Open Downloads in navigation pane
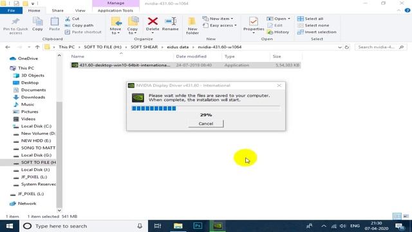This screenshot has width=412, height=232. pyautogui.click(x=33, y=97)
